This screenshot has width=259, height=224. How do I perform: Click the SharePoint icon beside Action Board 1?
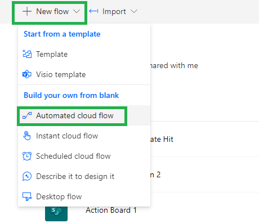point(56,213)
